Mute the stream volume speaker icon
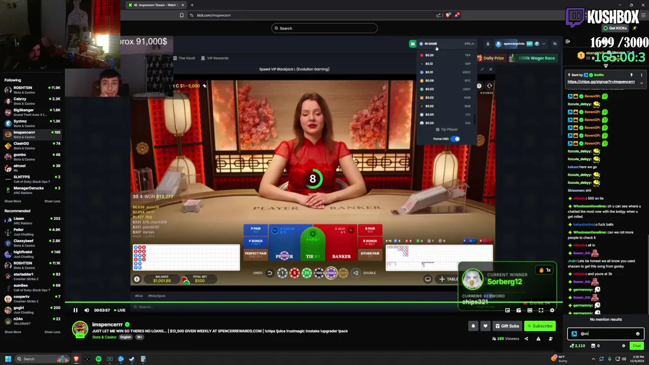Image resolution: width=649 pixels, height=365 pixels. 87,310
